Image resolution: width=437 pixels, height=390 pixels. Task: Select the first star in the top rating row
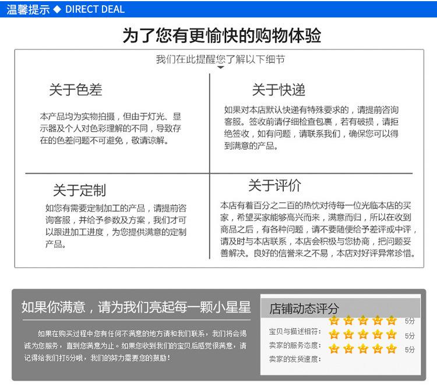pyautogui.click(x=334, y=320)
